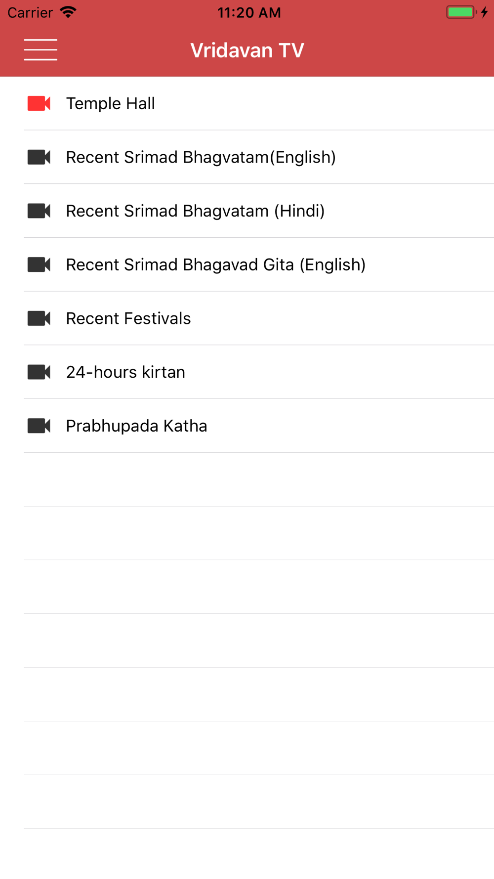The height and width of the screenshot is (879, 494).
Task: Tap camera icon beside Bhagavad Gita (English)
Action: tap(39, 264)
